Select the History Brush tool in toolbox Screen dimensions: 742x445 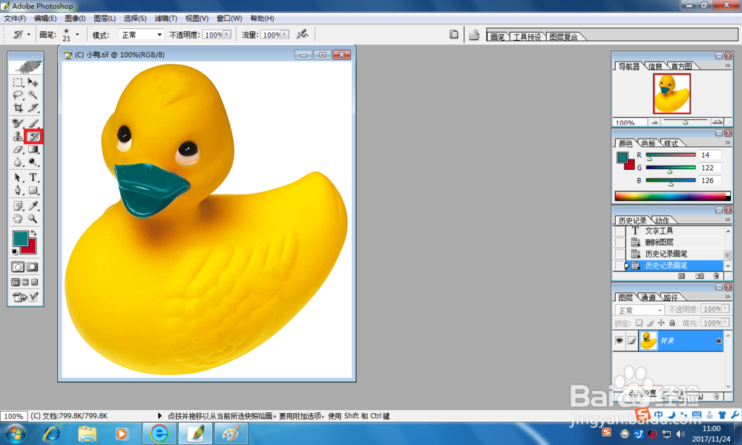pos(33,136)
